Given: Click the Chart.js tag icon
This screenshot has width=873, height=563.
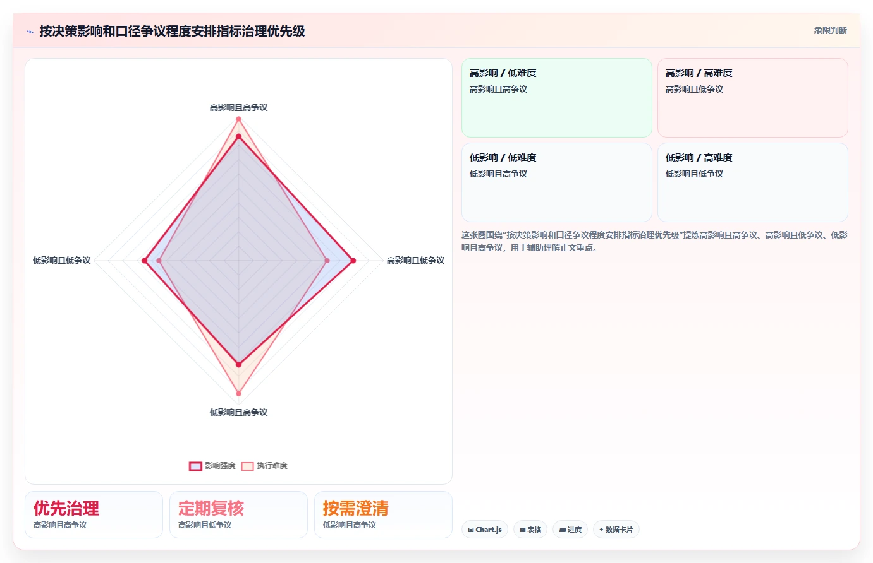Looking at the screenshot, I should point(471,530).
